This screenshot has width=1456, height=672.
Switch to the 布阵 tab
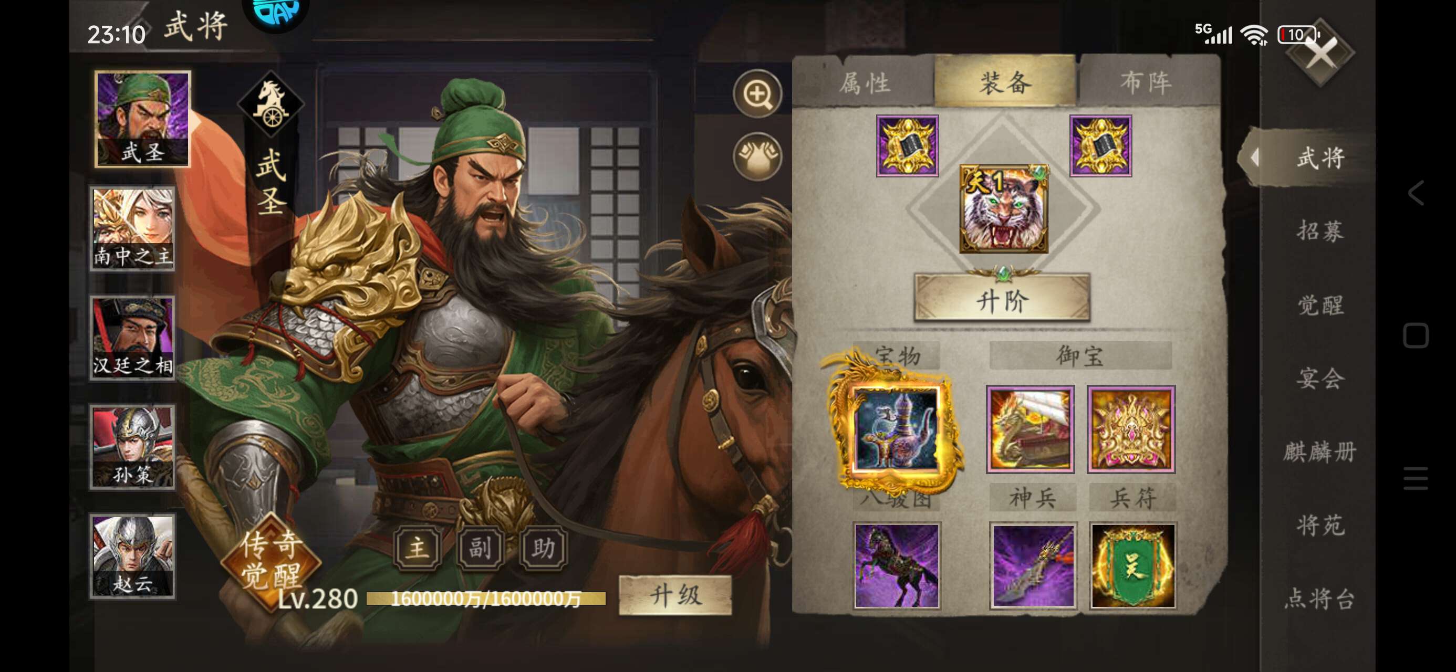coord(1146,82)
